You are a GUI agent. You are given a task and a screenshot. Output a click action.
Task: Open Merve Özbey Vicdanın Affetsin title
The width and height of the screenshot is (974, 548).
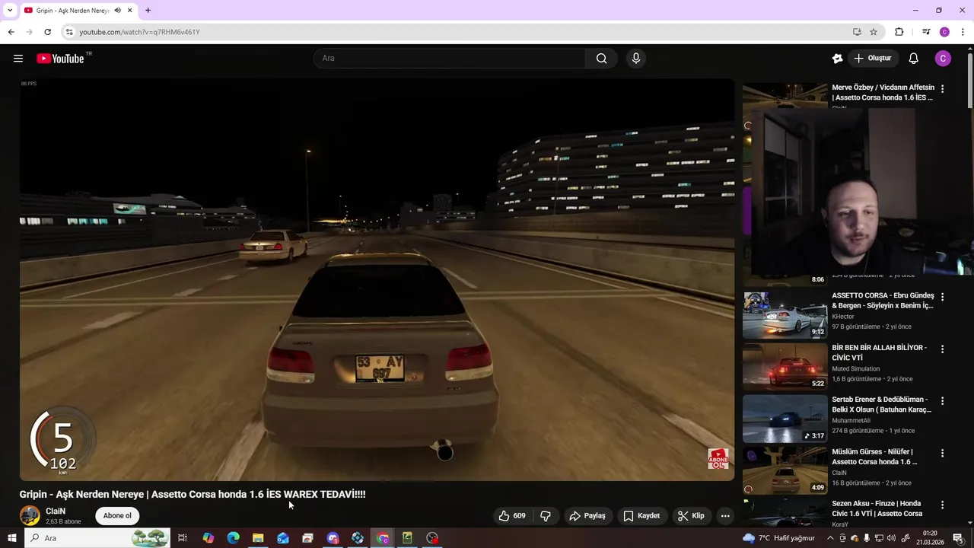click(x=883, y=92)
